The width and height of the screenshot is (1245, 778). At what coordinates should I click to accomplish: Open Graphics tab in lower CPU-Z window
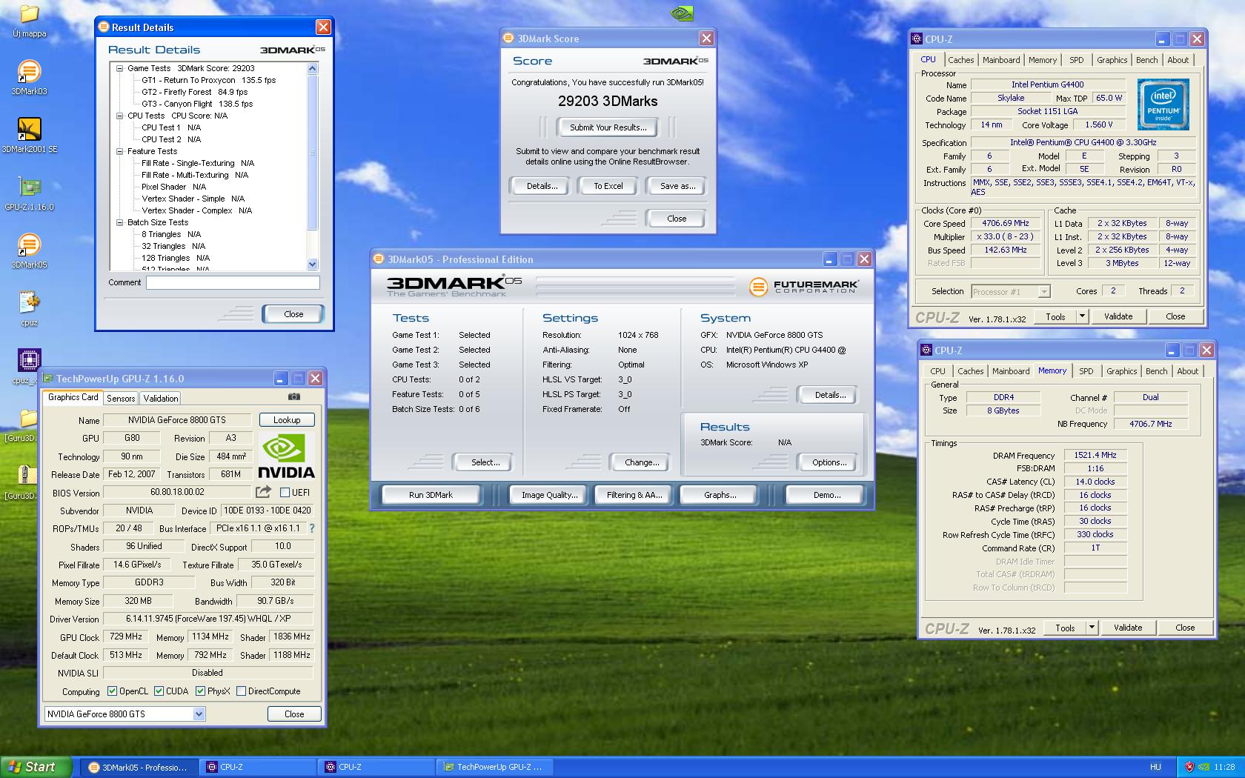[1121, 371]
